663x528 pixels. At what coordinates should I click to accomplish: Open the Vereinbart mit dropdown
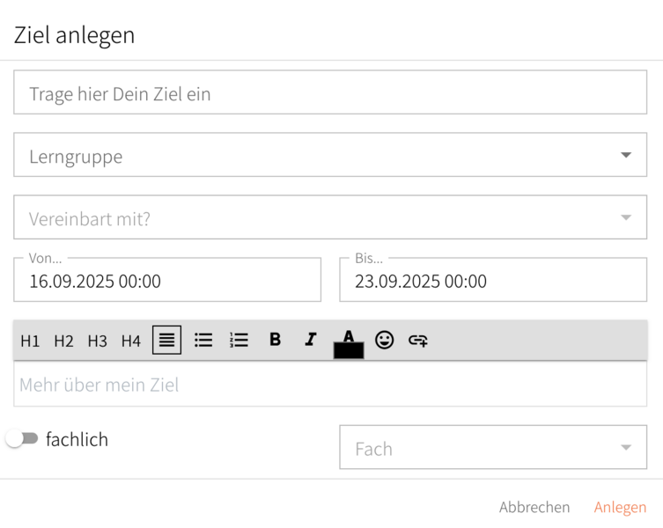[x=625, y=218]
